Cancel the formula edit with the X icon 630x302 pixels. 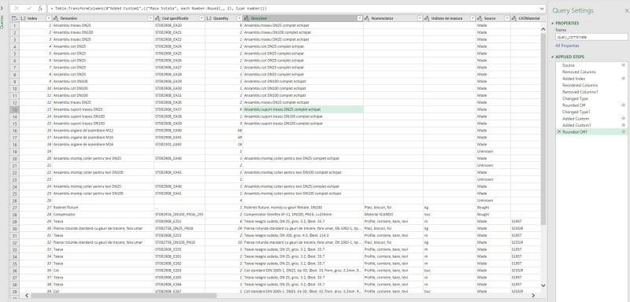click(x=17, y=8)
